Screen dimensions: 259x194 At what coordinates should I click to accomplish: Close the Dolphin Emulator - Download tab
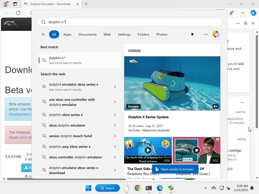pos(78,4)
